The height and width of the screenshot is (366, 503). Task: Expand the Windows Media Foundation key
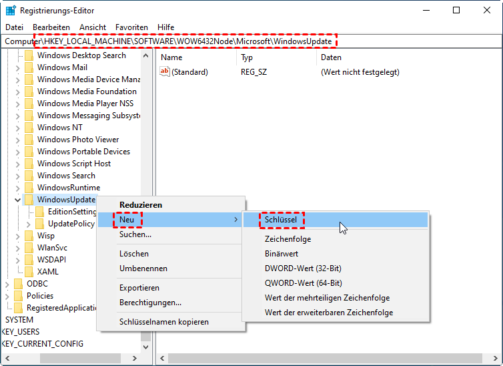17,91
